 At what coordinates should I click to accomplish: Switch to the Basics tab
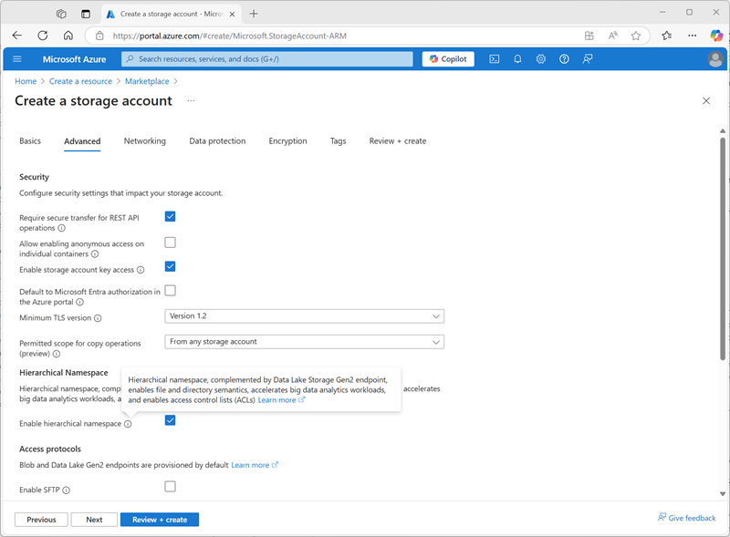click(x=30, y=141)
